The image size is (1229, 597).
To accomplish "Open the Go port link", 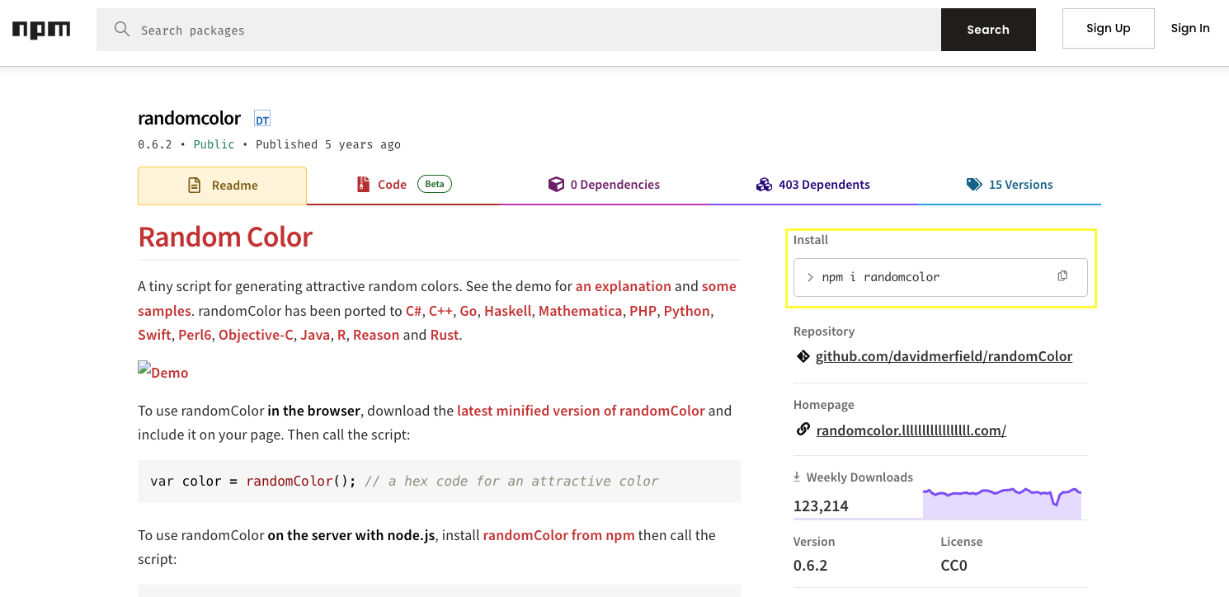I will click(469, 311).
